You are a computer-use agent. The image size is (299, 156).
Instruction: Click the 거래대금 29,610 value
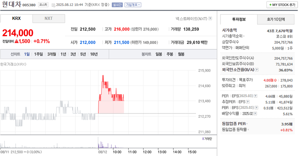(193, 42)
